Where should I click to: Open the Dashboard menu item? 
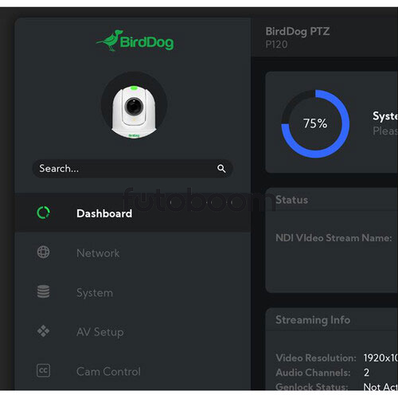[133, 213]
